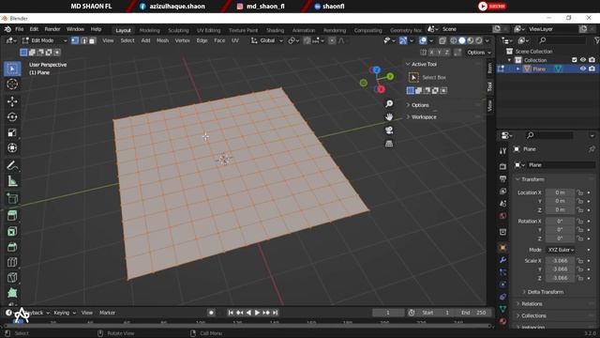Hide the Plane object with eye icon

click(583, 69)
